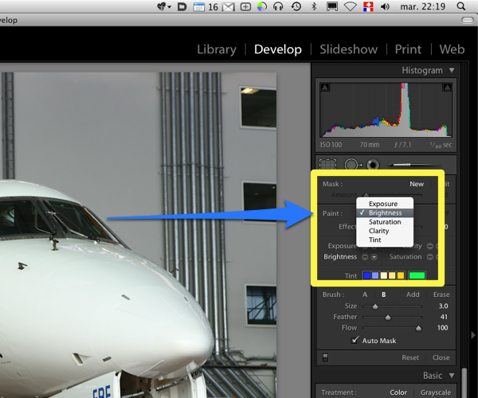
Task: Disable the Auto Mask checkbox
Action: pos(355,340)
